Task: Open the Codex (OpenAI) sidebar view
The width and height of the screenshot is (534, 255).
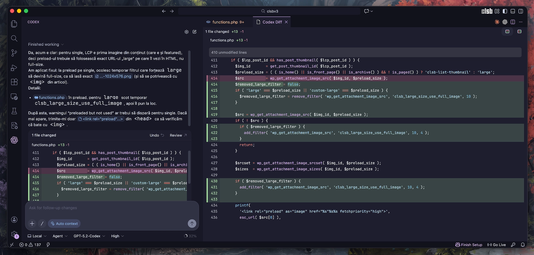Action: coord(14,140)
